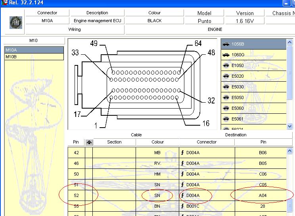Click the destination Pin column header
The image size is (295, 216).
point(263,142)
